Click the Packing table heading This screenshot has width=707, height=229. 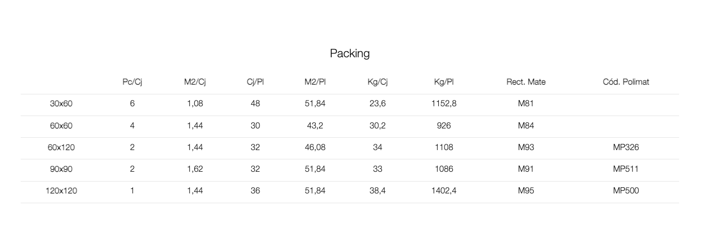point(350,53)
